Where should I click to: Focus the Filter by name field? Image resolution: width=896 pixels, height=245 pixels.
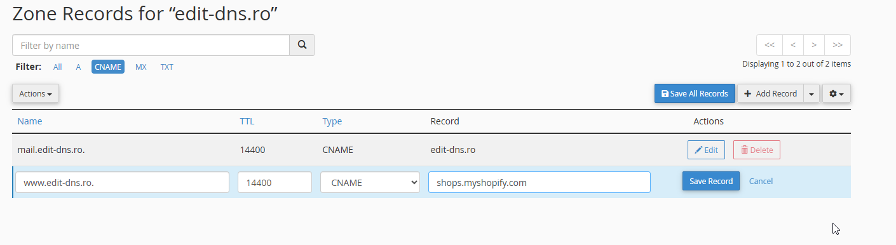click(x=151, y=45)
